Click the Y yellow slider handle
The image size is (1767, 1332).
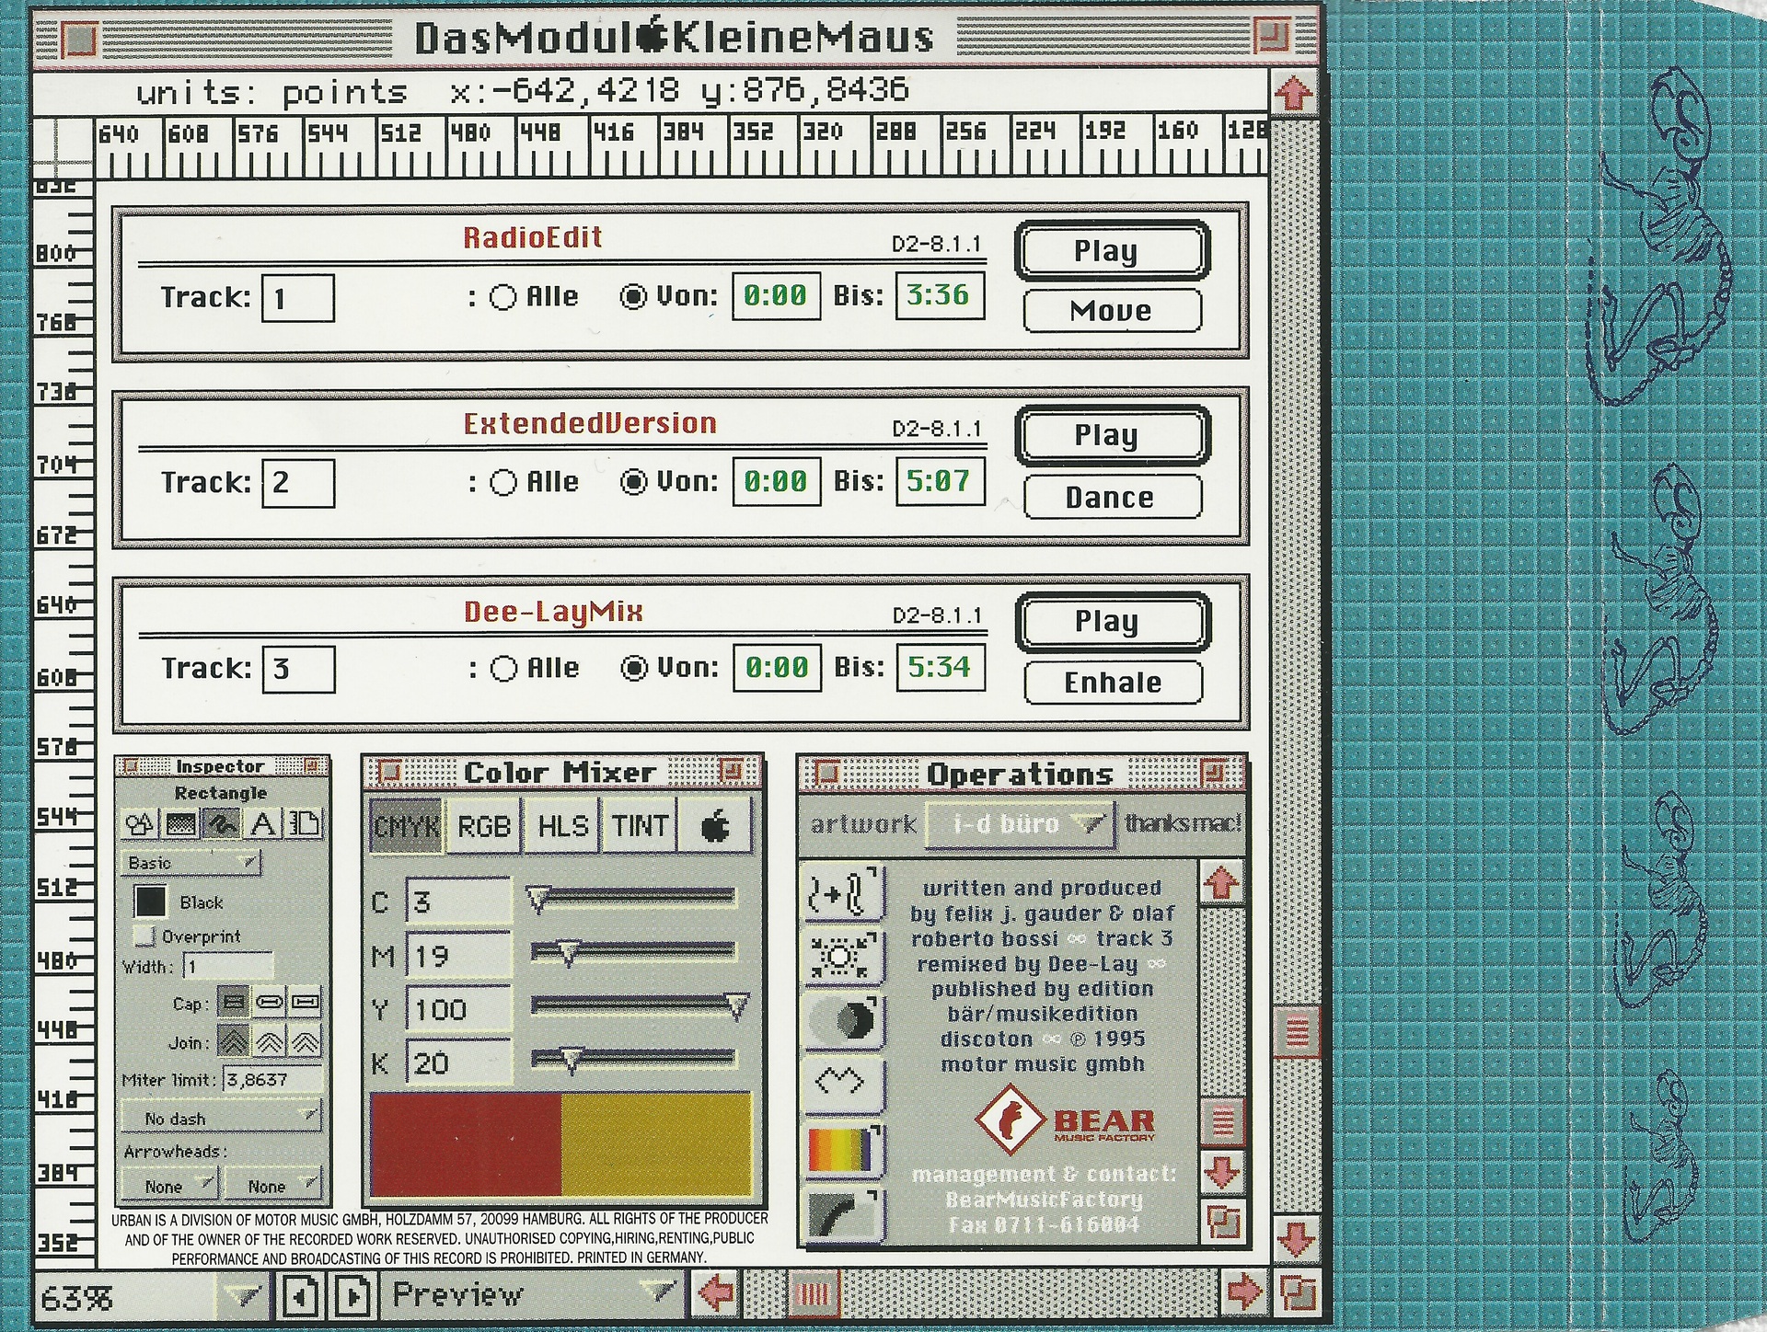pos(736,1005)
